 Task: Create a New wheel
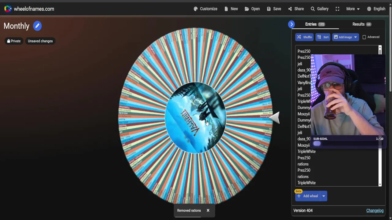pos(231,9)
